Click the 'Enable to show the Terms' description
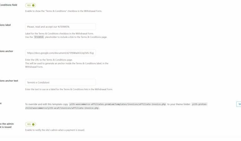The width and height of the screenshot is (241, 141). click(x=64, y=11)
